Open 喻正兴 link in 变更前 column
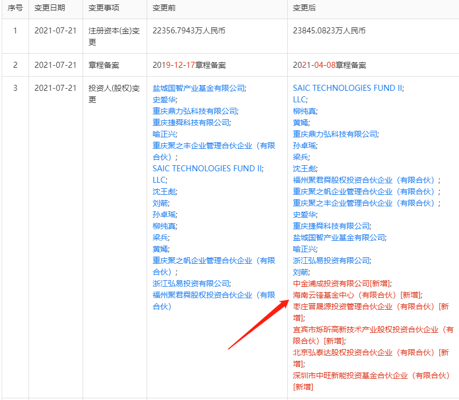 pyautogui.click(x=164, y=134)
